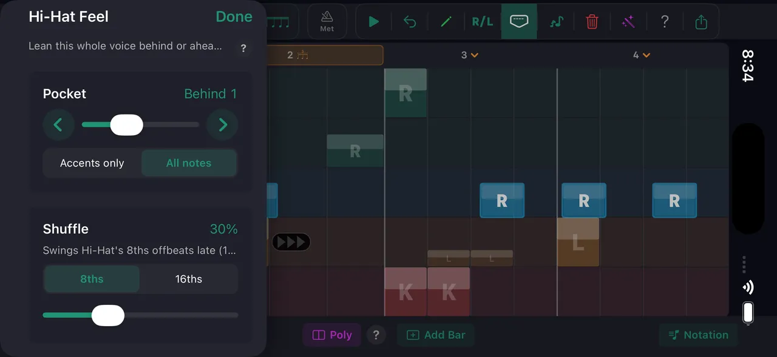Select All notes option
Viewport: 777px width, 357px height.
[x=189, y=163]
